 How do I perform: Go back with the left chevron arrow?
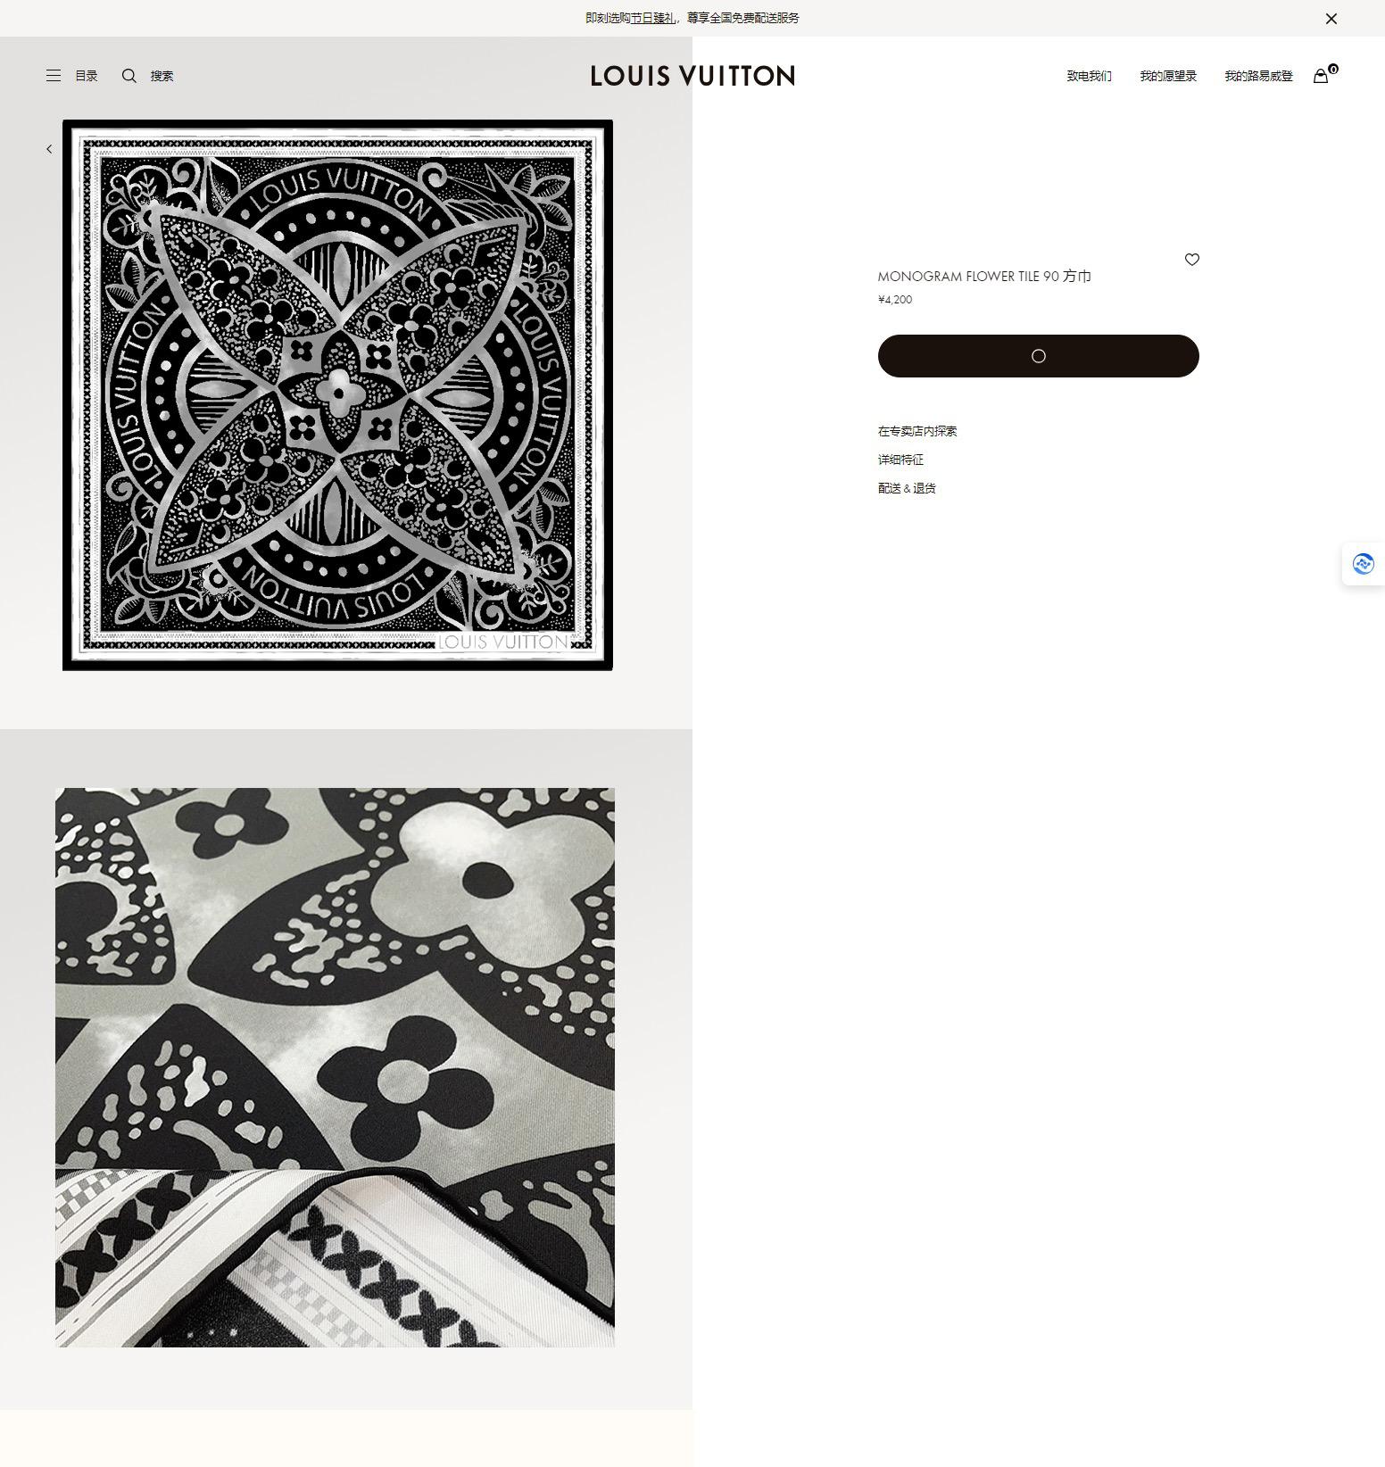pyautogui.click(x=49, y=149)
